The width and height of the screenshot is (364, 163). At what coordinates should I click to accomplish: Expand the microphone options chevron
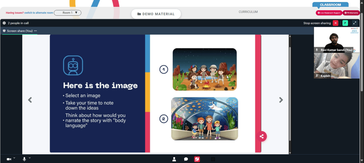(x=29, y=158)
